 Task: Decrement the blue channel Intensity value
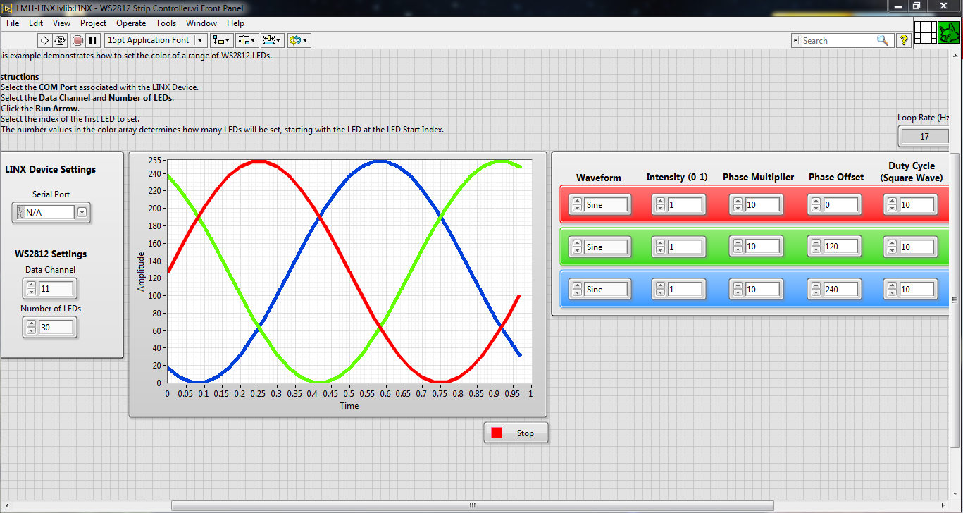point(660,292)
